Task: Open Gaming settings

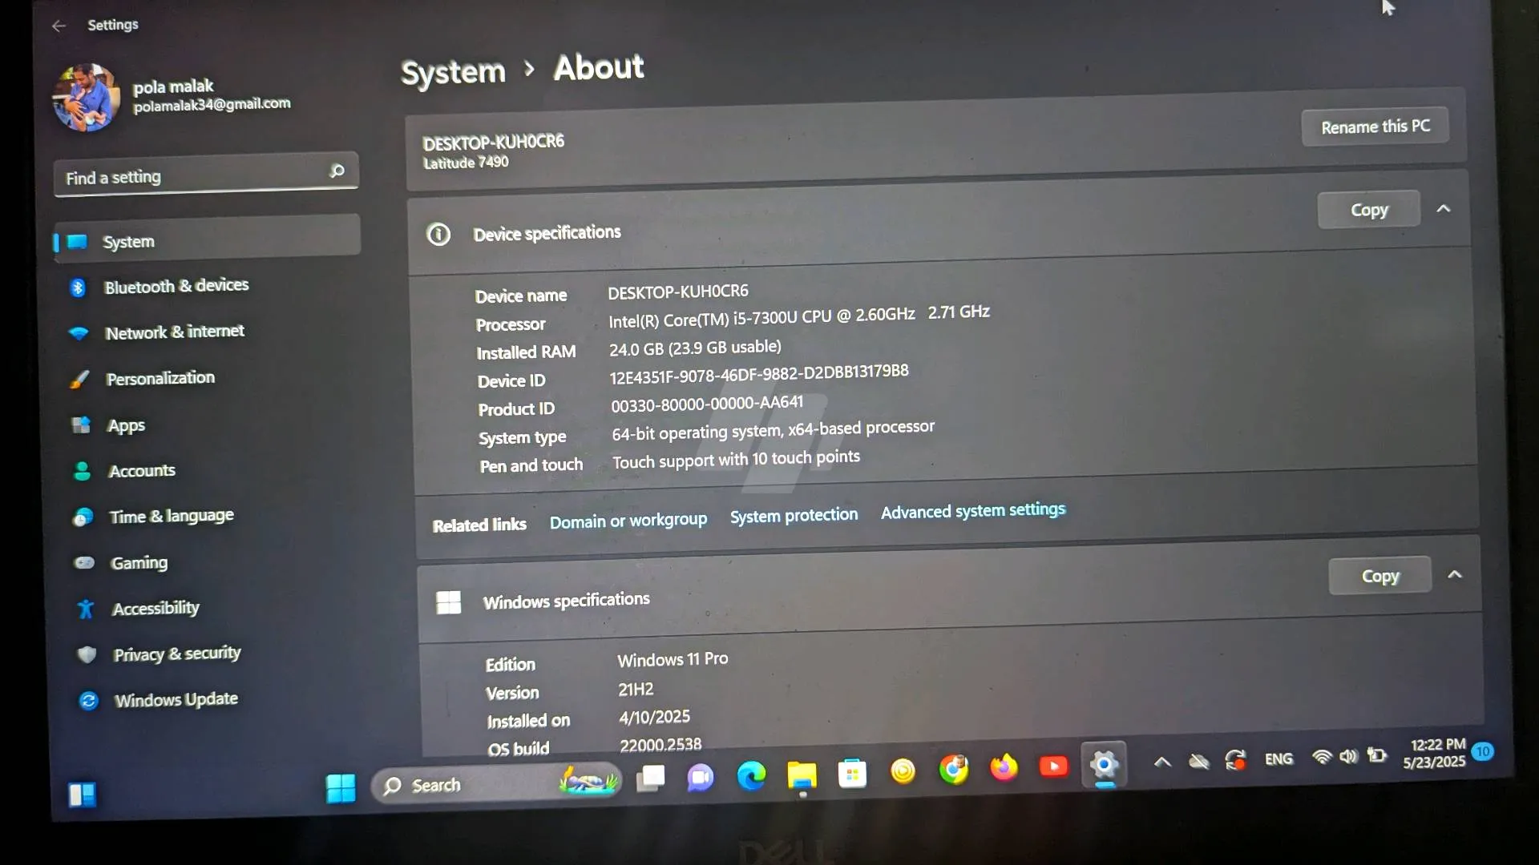Action: tap(138, 562)
